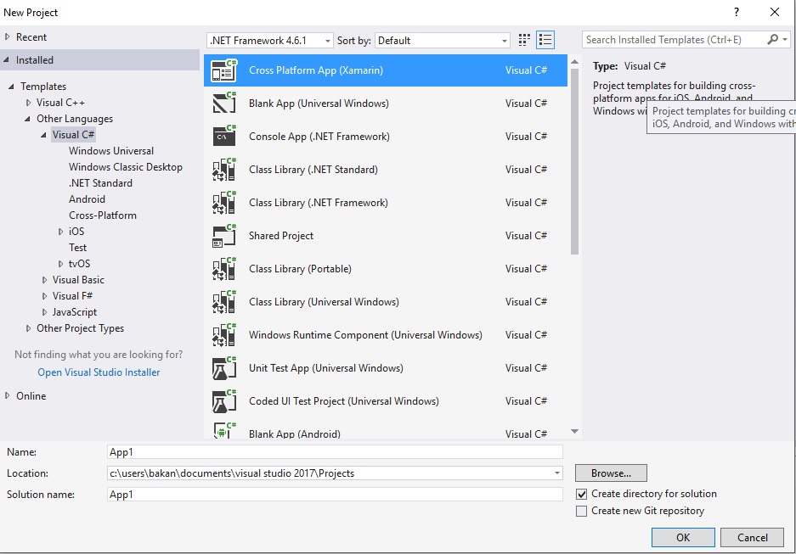The width and height of the screenshot is (796, 554).
Task: Expand the JavaScript node arrow
Action: (x=44, y=312)
